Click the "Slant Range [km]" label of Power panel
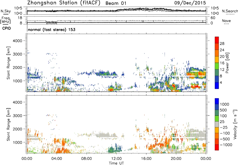The width and height of the screenshot is (238, 165). 8,63
